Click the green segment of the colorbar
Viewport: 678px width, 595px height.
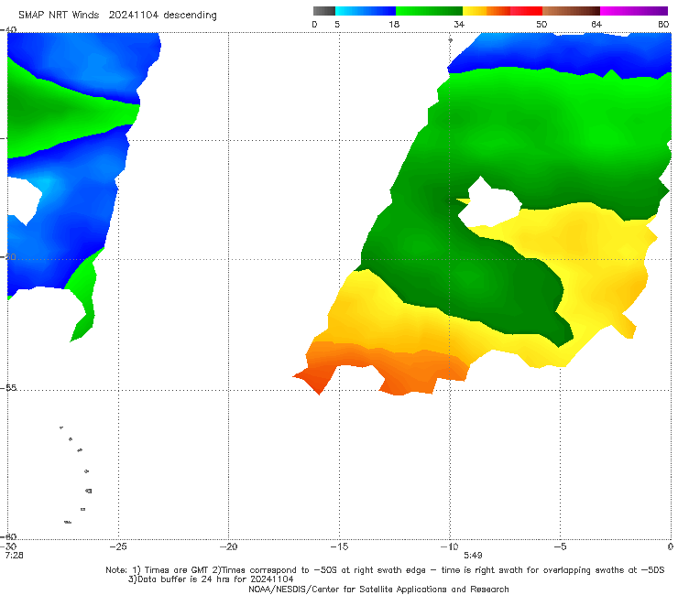point(429,11)
